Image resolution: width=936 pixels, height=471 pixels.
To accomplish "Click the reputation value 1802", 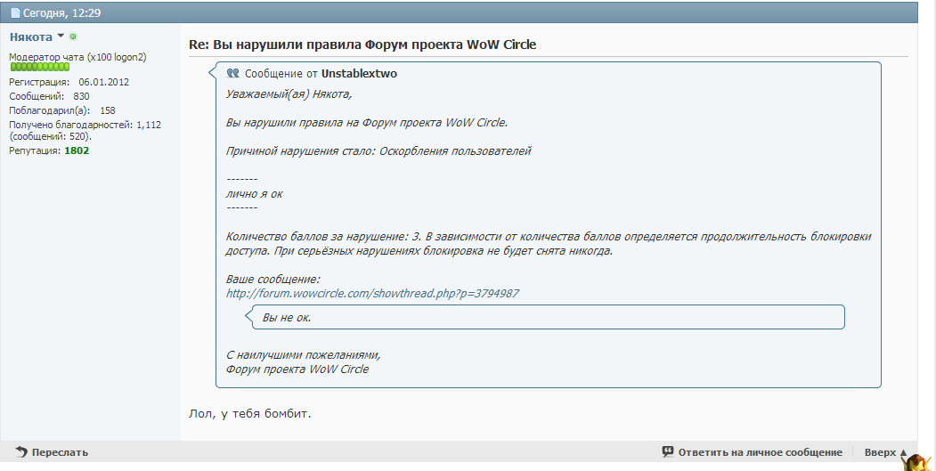I will pyautogui.click(x=77, y=150).
